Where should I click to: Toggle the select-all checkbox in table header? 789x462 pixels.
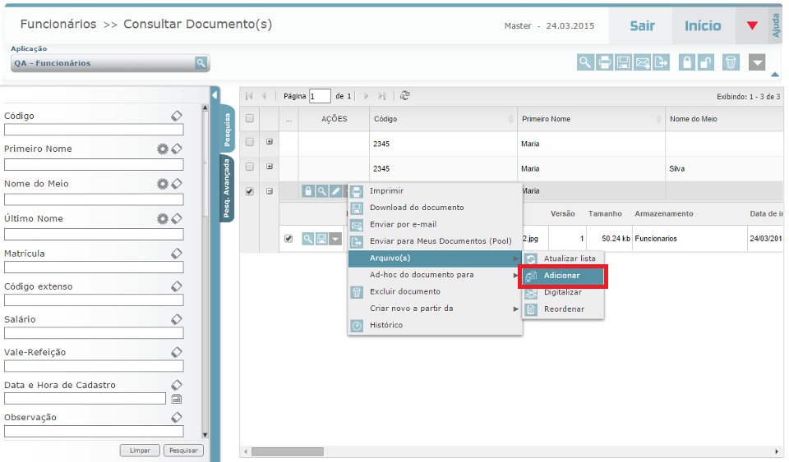pyautogui.click(x=250, y=119)
